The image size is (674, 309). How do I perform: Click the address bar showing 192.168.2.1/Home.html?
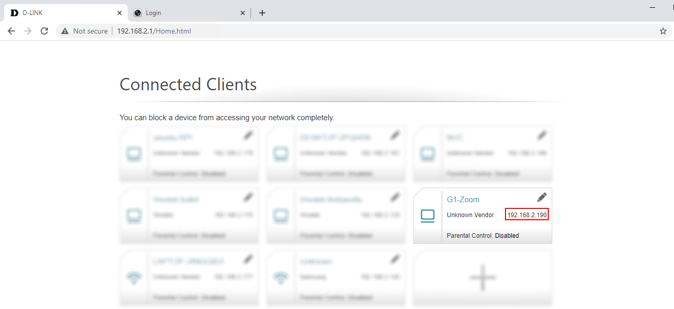361,31
